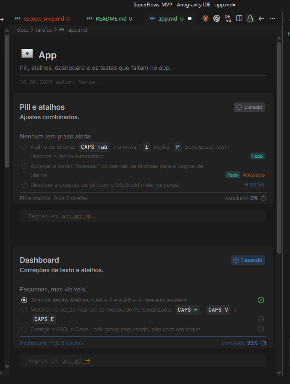Click the source control changes icon
Viewport: 290px width, 384px height.
[228, 18]
